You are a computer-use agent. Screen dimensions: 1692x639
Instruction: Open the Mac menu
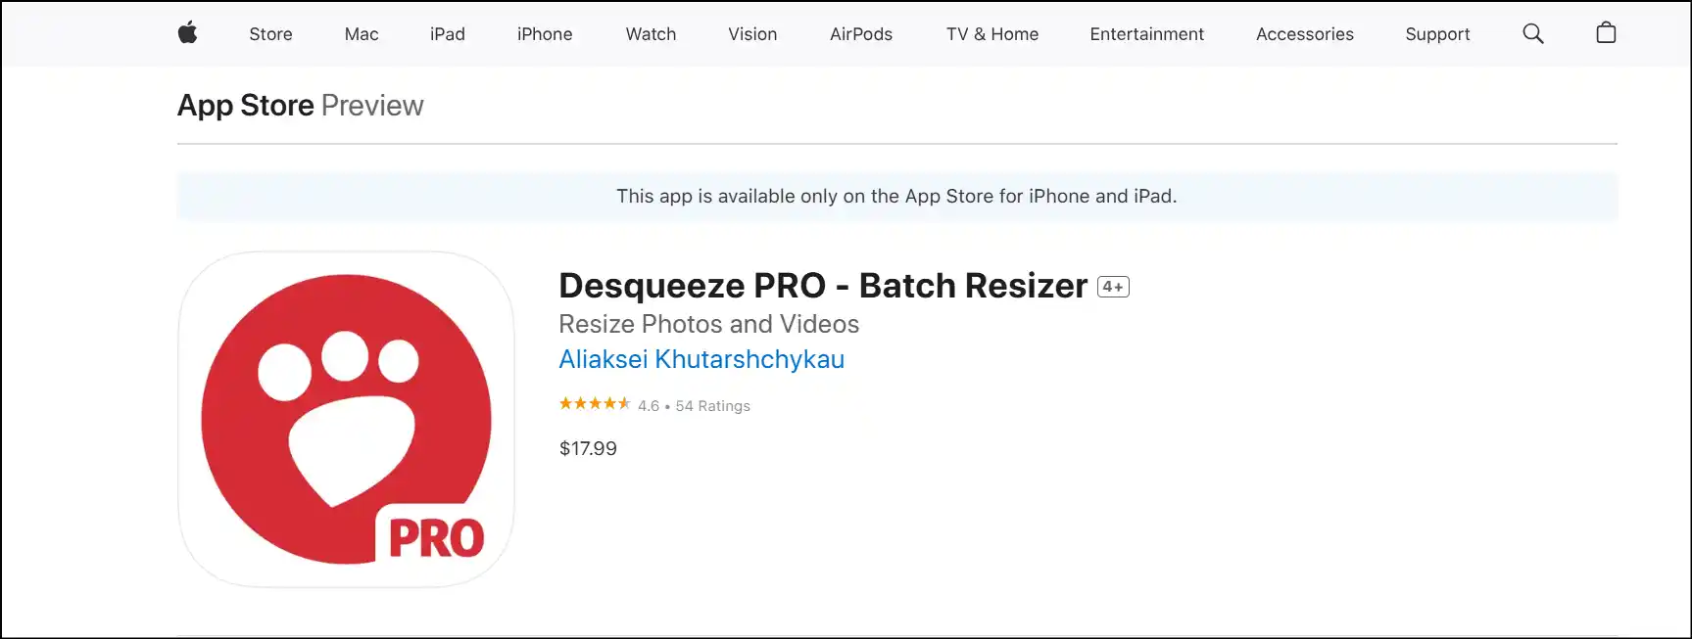tap(362, 34)
